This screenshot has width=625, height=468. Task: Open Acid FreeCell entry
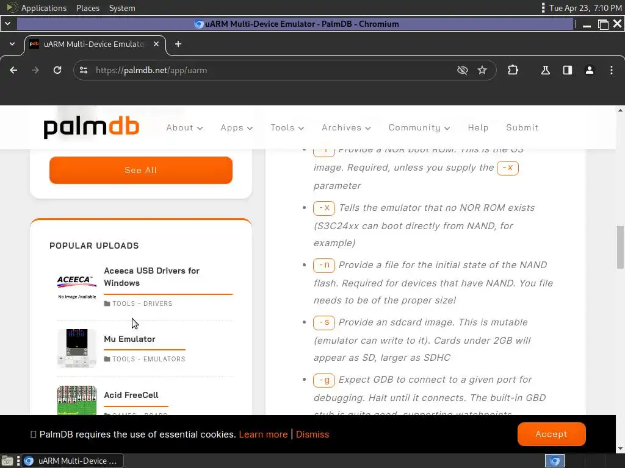click(x=131, y=395)
